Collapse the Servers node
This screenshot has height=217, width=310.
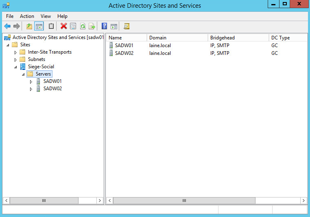pos(23,74)
